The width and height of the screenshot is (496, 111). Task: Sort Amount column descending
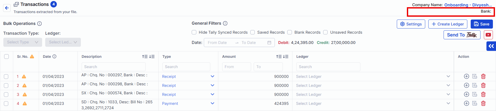click(x=286, y=57)
